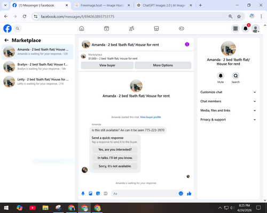The height and width of the screenshot is (213, 267).
Task: Mute this conversation with the bell
Action: [221, 76]
